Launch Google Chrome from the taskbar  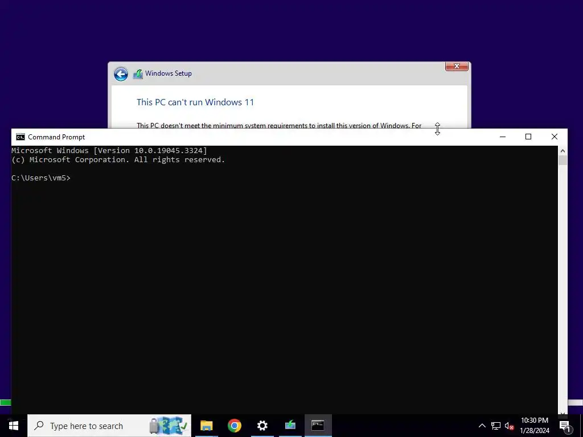pos(234,426)
